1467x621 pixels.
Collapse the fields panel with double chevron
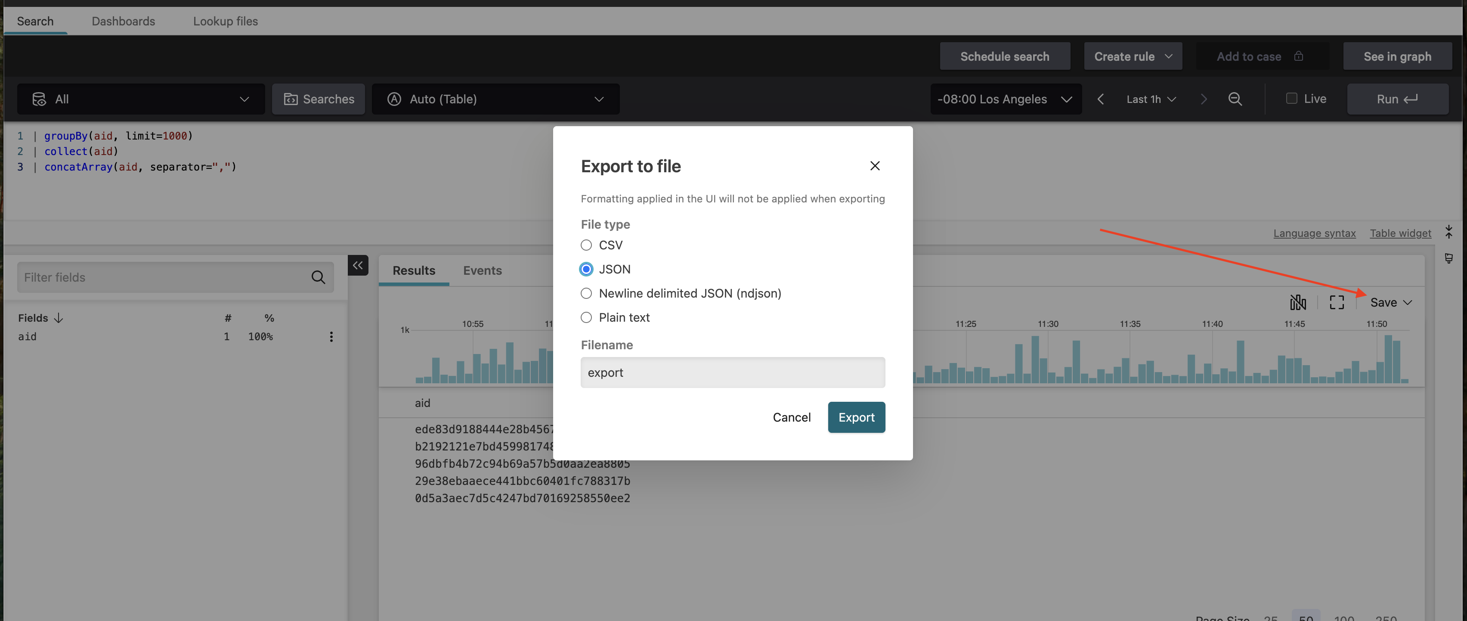358,265
